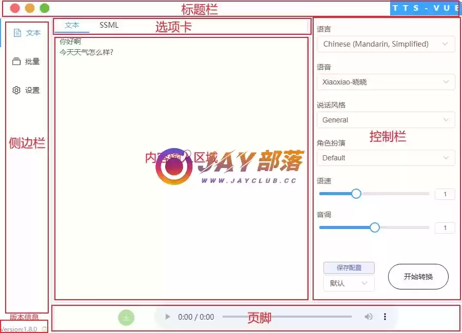The width and height of the screenshot is (462, 333).
Task: Expand the 默认 config dropdown under 保存配置
Action: coord(349,283)
